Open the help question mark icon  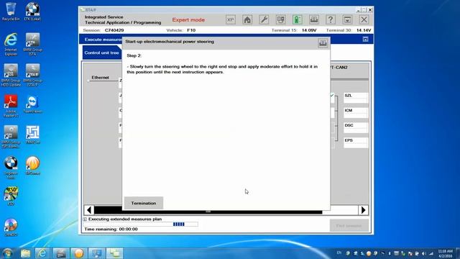pyautogui.click(x=331, y=19)
